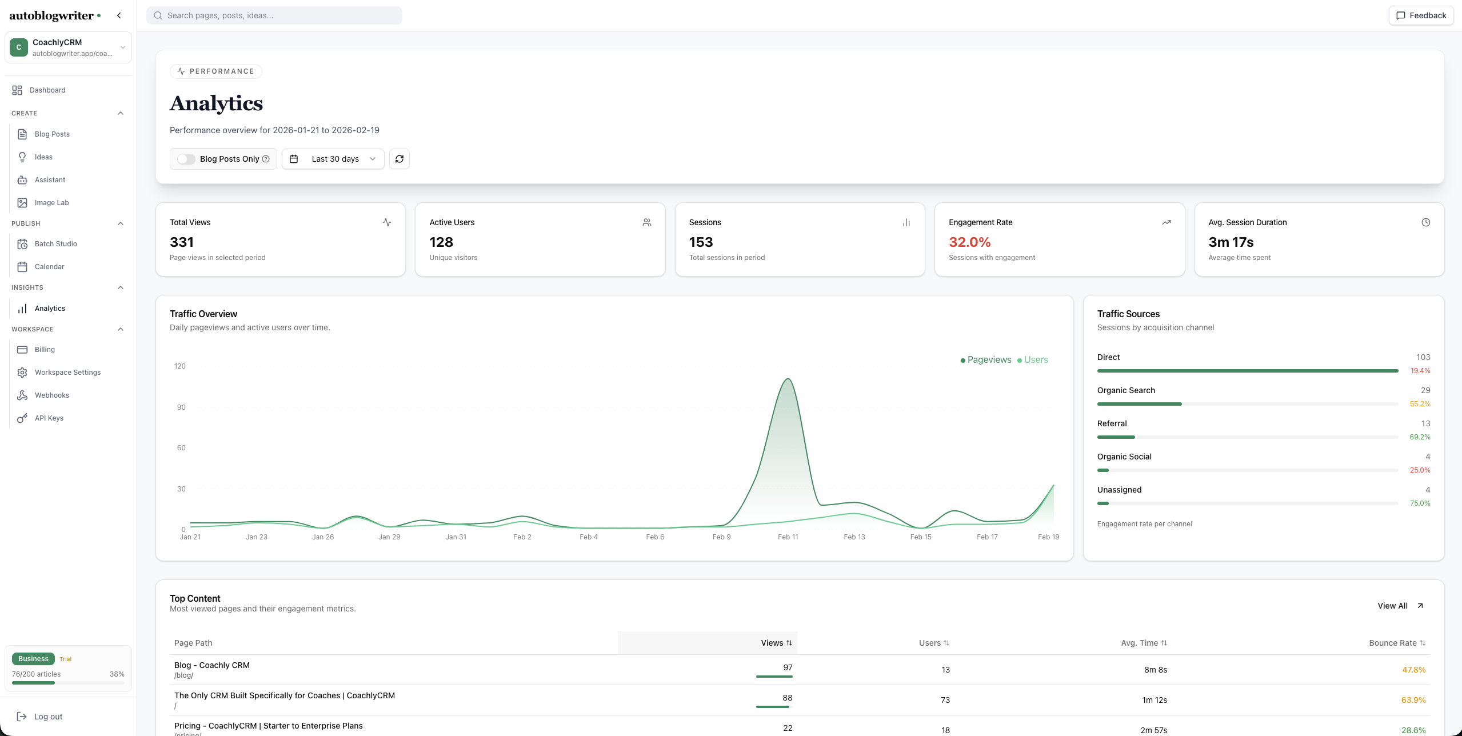
Task: Click the search pages input field
Action: (x=274, y=15)
